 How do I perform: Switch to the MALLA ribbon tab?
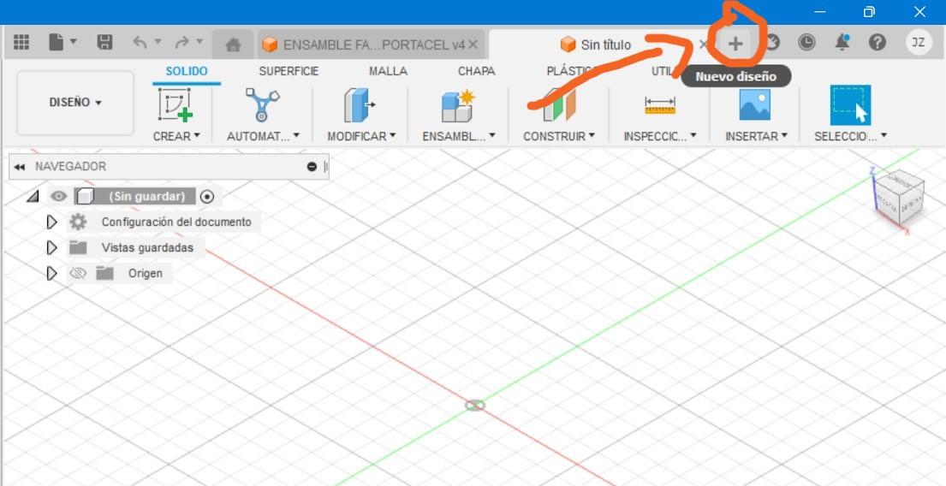pos(388,71)
